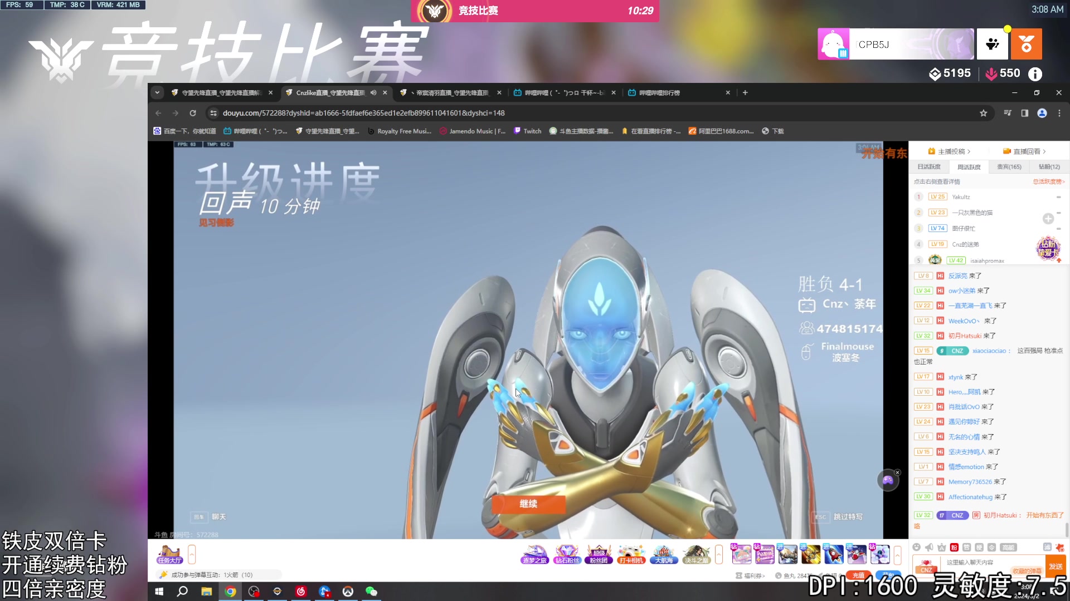
Task: Open the 任务大厅 icon
Action: pos(169,554)
